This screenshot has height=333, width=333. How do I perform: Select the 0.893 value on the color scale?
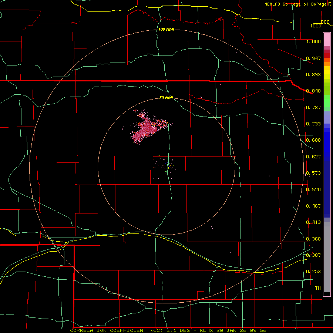[x=313, y=74]
